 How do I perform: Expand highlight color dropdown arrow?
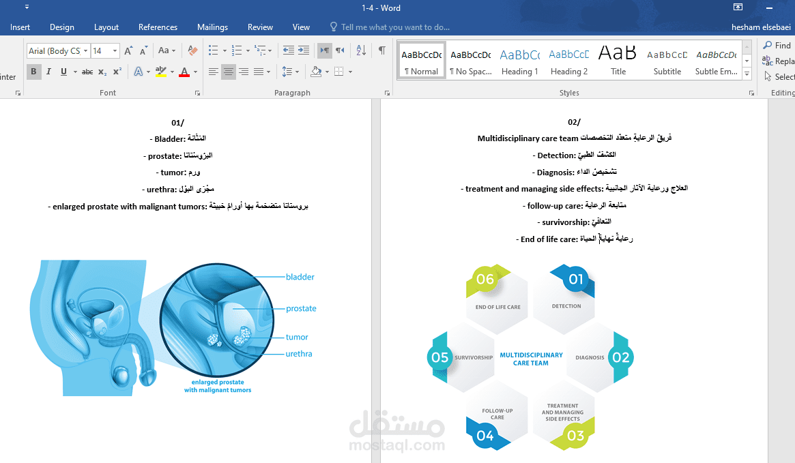[x=172, y=72]
